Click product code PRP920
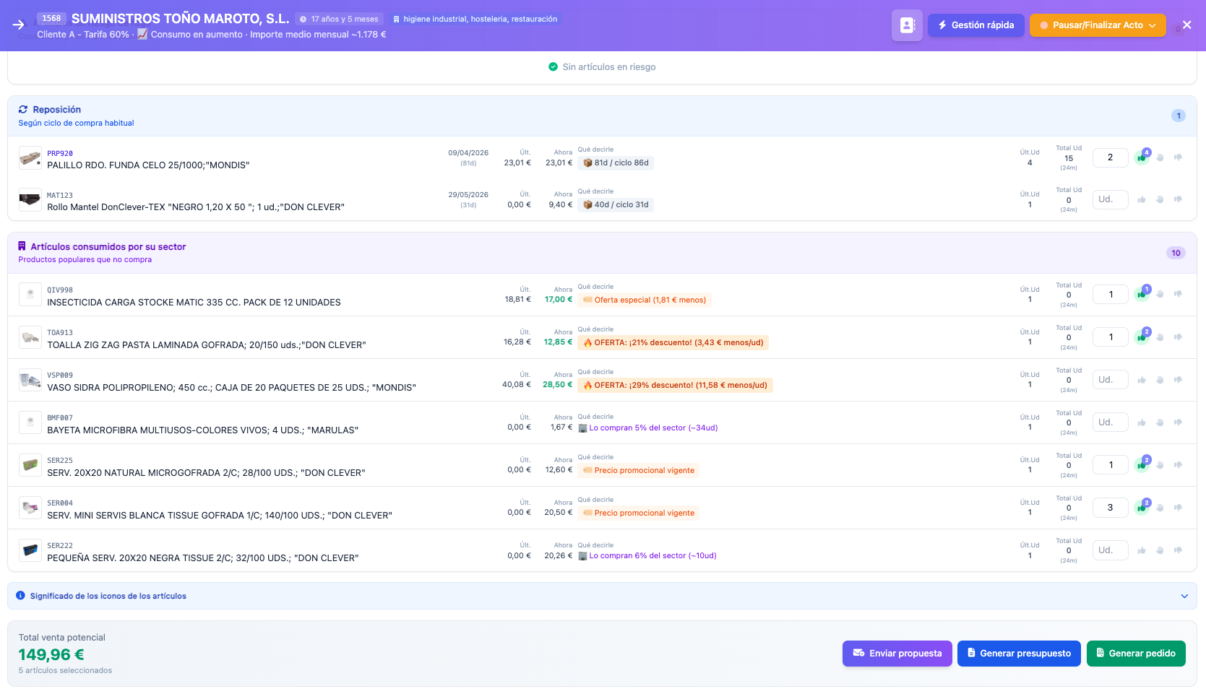This screenshot has width=1206, height=694. 60,154
